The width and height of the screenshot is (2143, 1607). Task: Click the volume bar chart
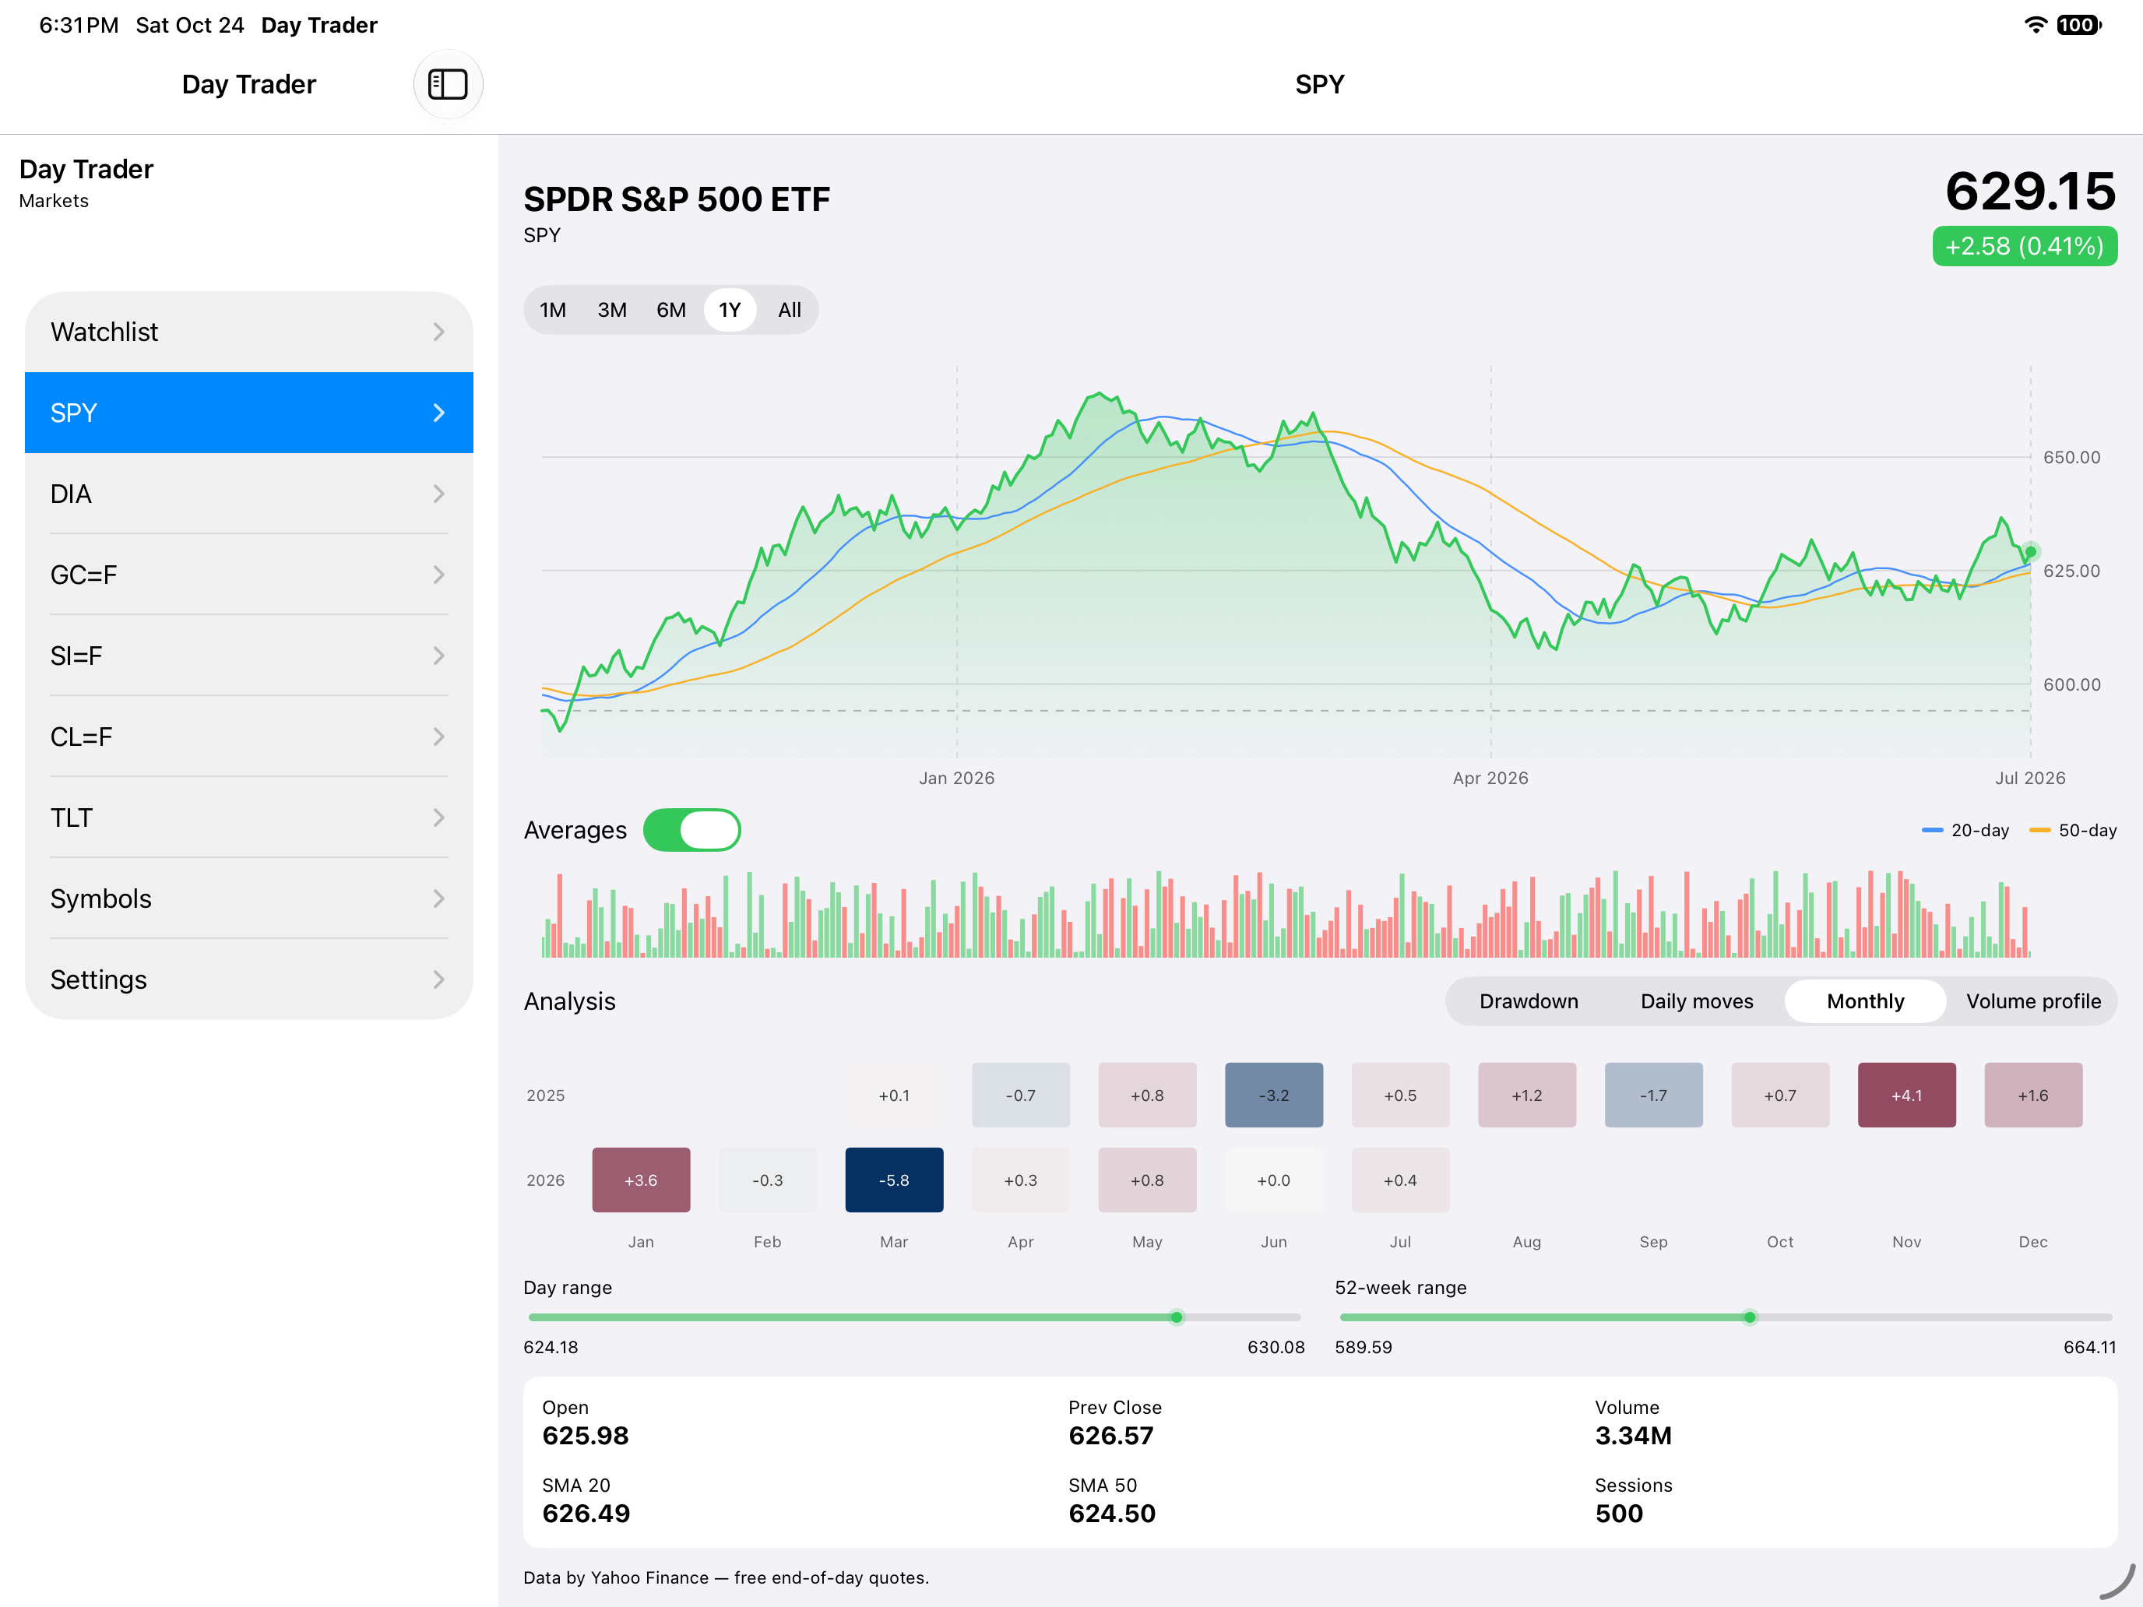click(1286, 913)
